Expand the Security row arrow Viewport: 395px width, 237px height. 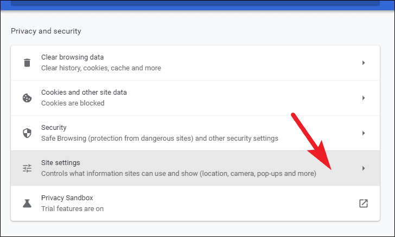point(364,133)
